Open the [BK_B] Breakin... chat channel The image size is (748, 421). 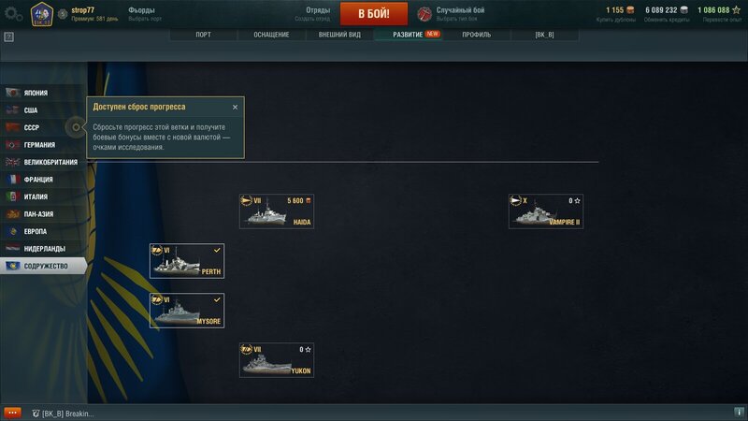pyautogui.click(x=63, y=414)
